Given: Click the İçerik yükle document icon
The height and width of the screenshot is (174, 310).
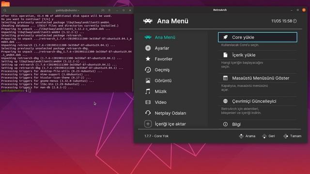Looking at the screenshot, I should [x=225, y=55].
